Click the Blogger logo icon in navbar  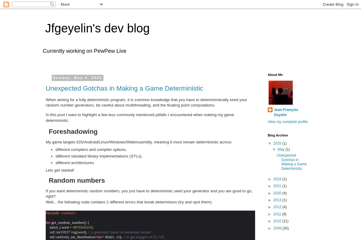pyautogui.click(x=6, y=4)
